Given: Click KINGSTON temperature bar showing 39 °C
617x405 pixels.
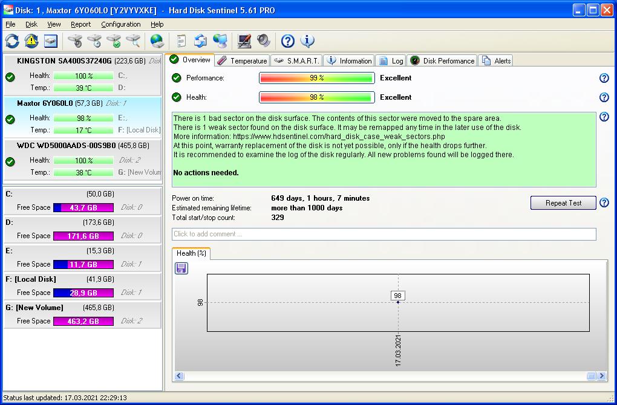Looking at the screenshot, I should (x=83, y=87).
